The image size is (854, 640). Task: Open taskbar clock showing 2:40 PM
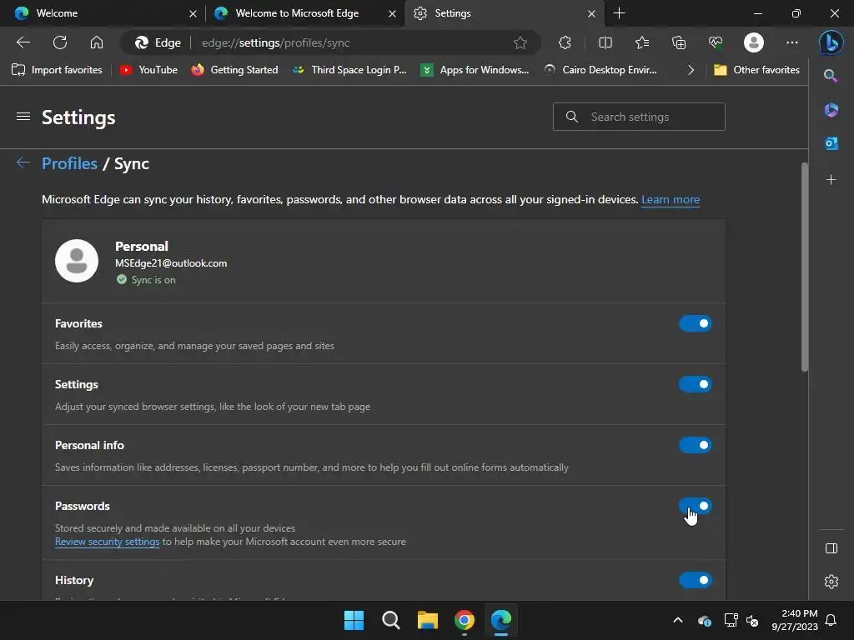pos(795,620)
